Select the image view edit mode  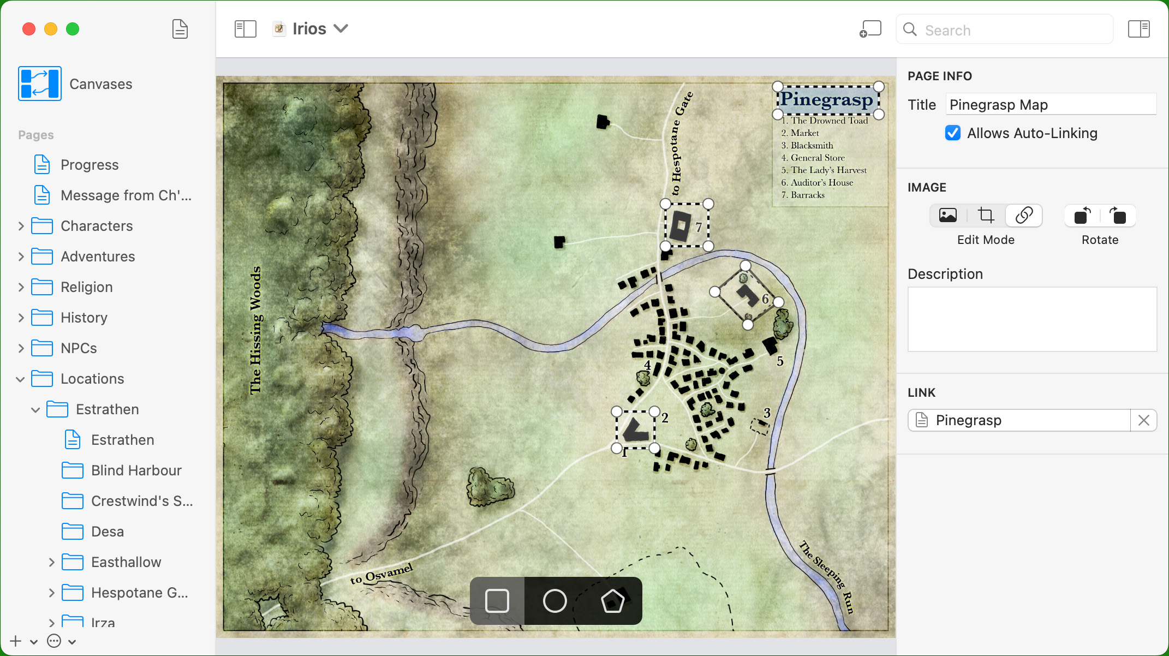(x=948, y=216)
